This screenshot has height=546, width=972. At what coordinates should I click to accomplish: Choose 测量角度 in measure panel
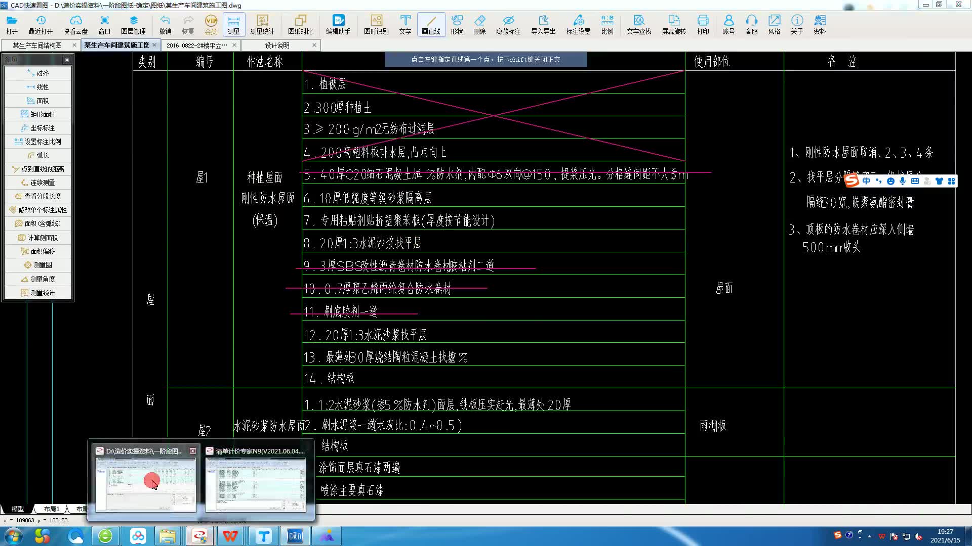click(x=38, y=279)
